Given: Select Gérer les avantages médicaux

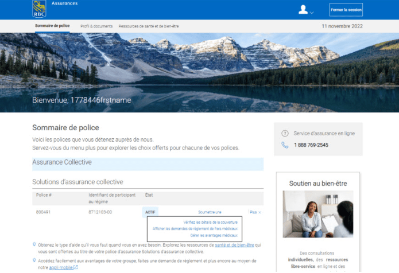Looking at the screenshot, I should coord(214,236).
